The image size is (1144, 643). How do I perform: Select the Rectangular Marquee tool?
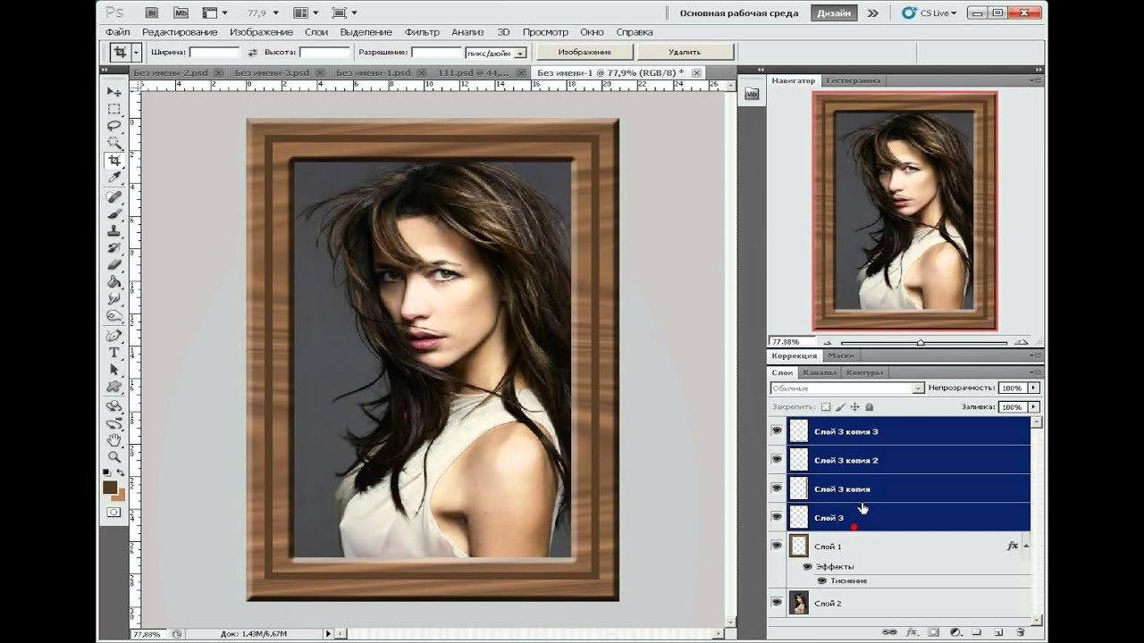point(114,109)
